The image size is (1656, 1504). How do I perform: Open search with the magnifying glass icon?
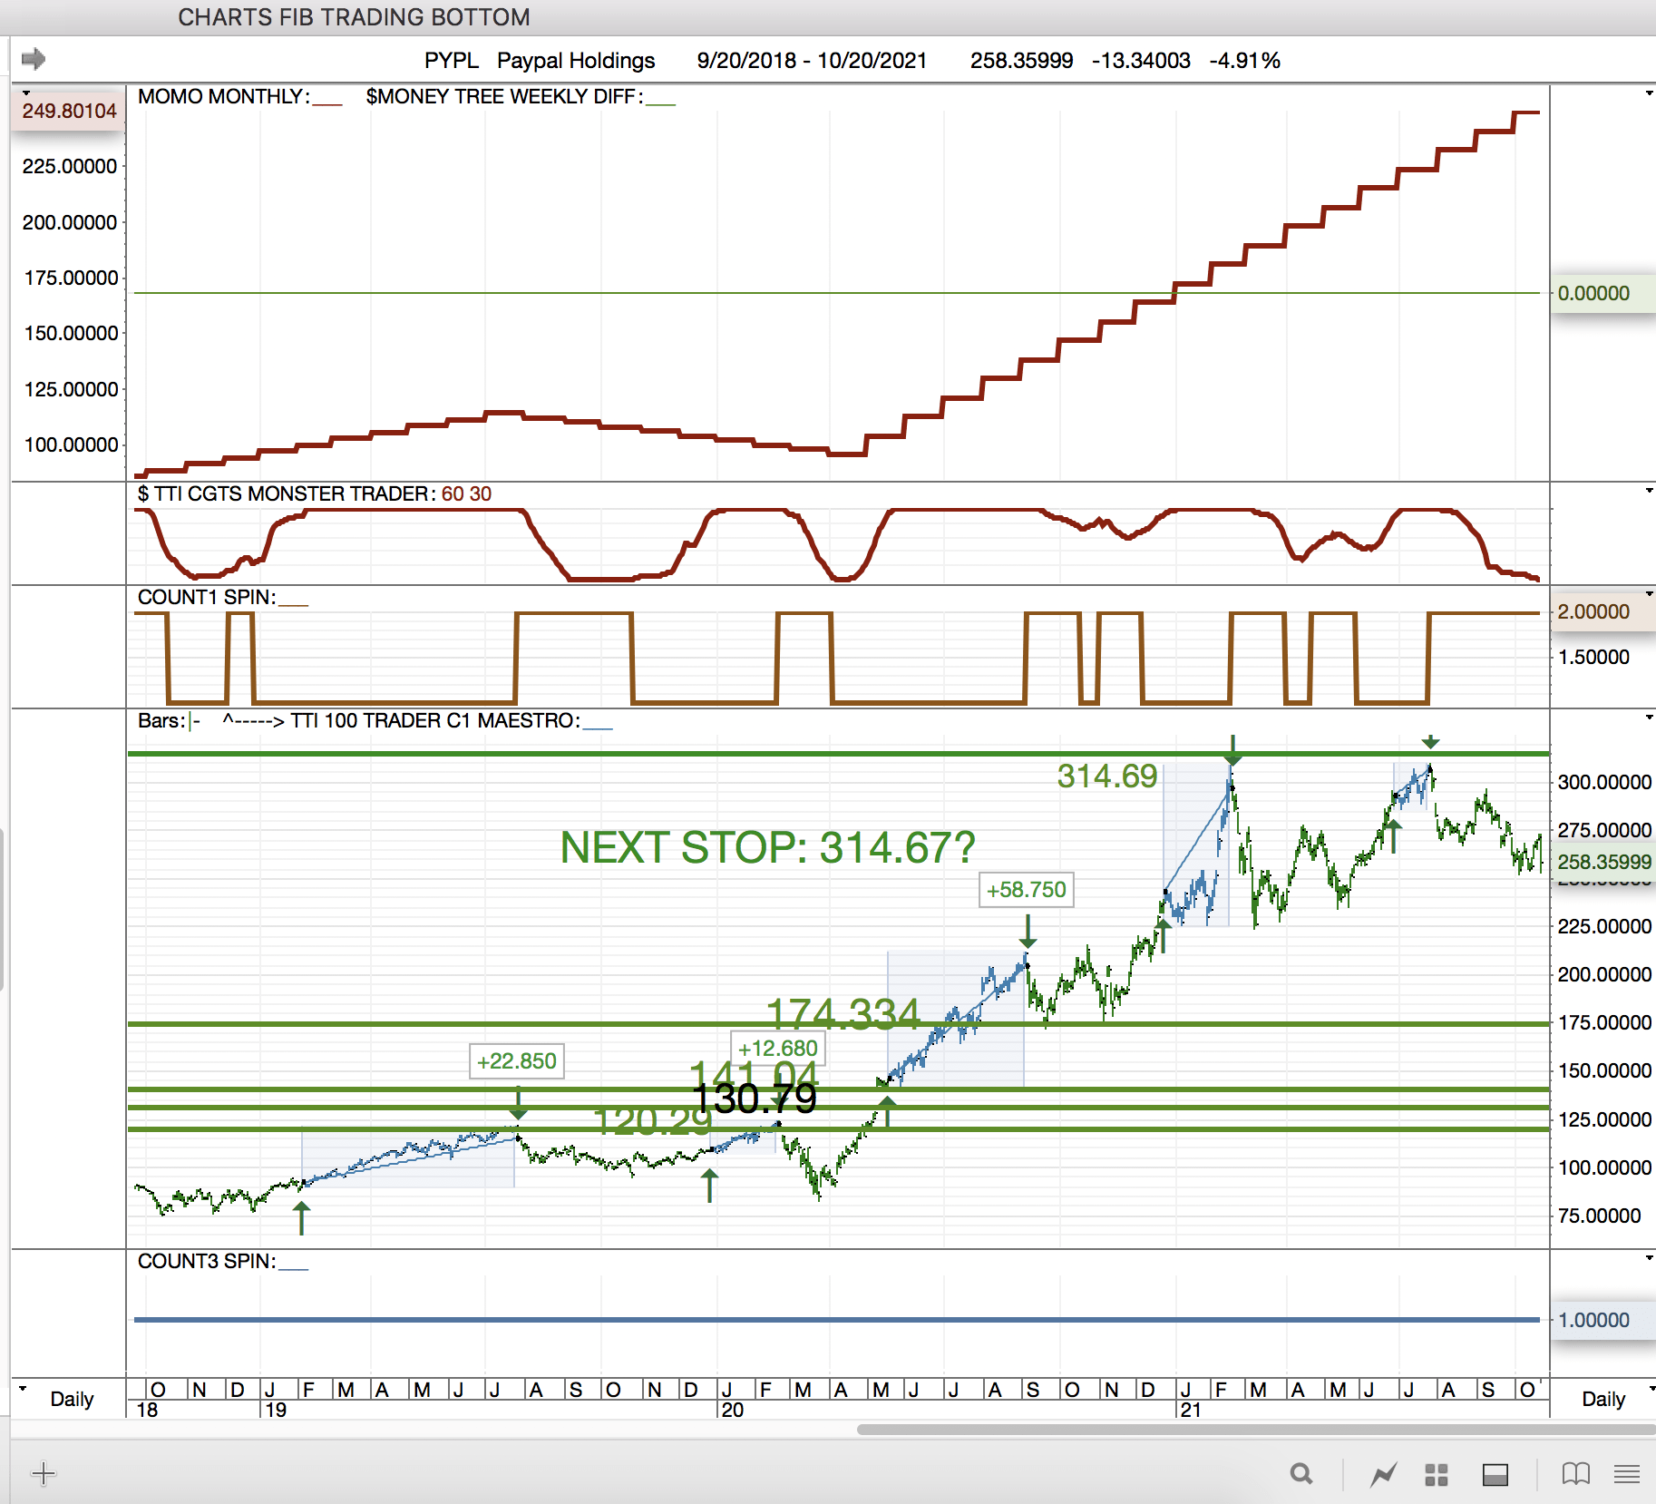pos(1301,1474)
